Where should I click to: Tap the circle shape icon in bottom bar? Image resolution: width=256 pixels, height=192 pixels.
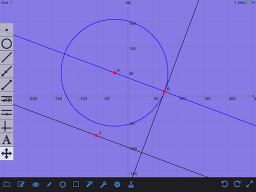point(63,185)
